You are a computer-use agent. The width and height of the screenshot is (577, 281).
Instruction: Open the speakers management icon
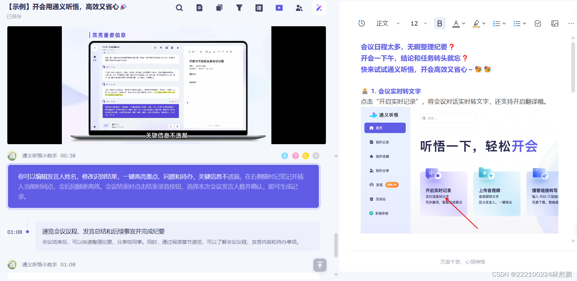[299, 8]
